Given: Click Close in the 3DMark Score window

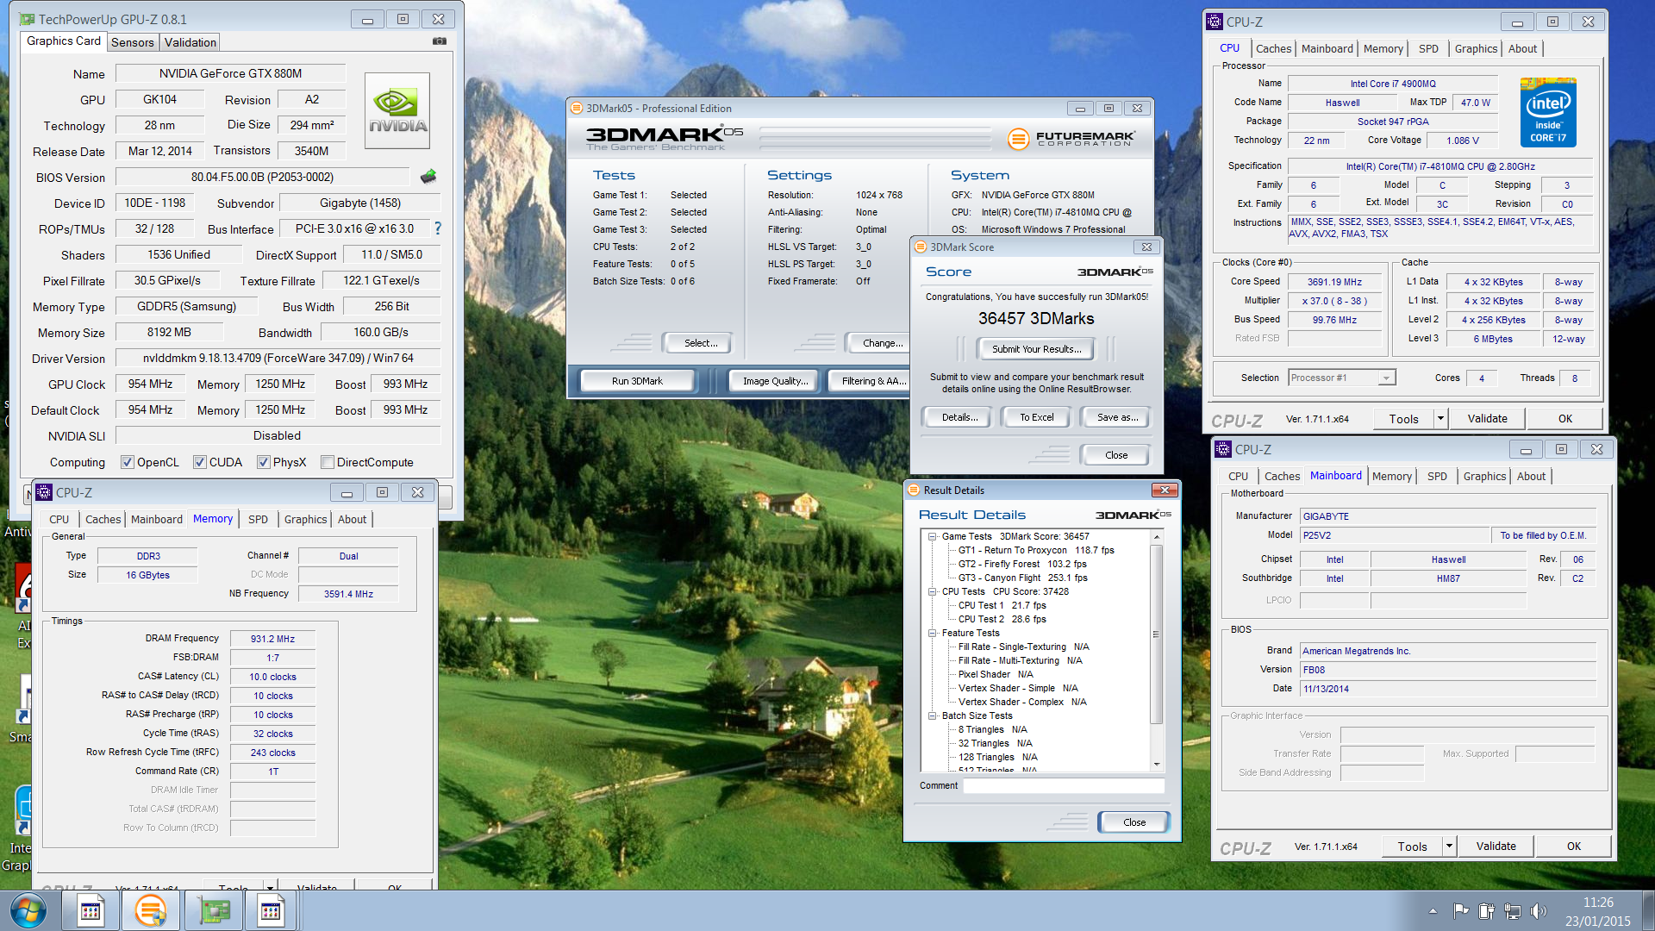Looking at the screenshot, I should point(1116,455).
